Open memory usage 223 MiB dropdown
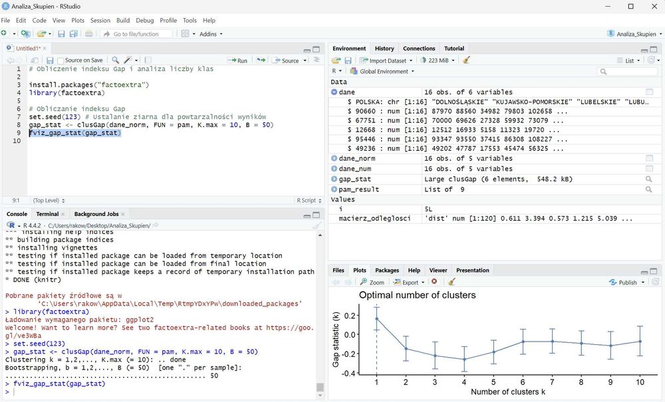 coord(438,60)
